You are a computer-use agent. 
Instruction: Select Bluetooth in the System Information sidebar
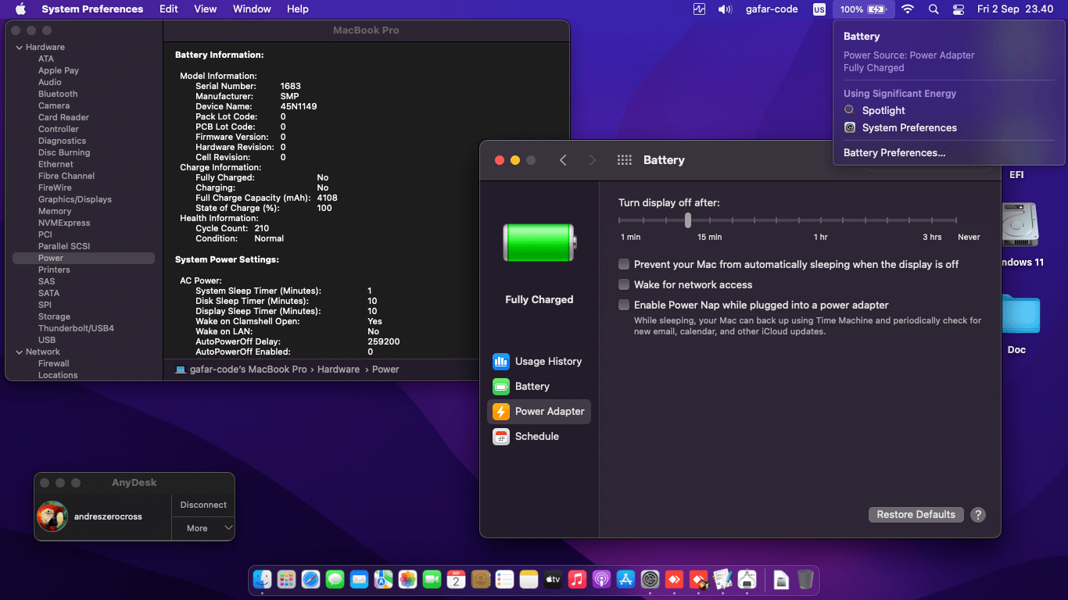[x=58, y=94]
